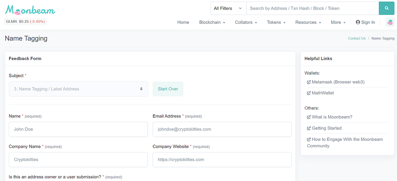The height and width of the screenshot is (181, 397).
Task: Expand the All Filters dropdown
Action: (228, 8)
